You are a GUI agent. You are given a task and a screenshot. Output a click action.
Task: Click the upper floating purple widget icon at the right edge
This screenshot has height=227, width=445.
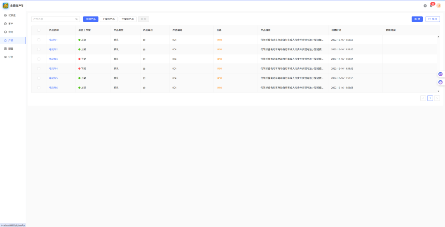(x=440, y=74)
